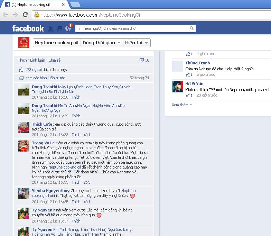The height and width of the screenshot is (236, 271).
Task: Open Trang Vo Le's profile name
Action: pos(43,143)
